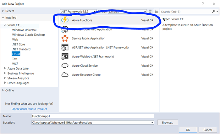Image resolution: width=220 pixels, height=134 pixels.
Task: Select Windows Classic Desktop category
Action: (29, 35)
